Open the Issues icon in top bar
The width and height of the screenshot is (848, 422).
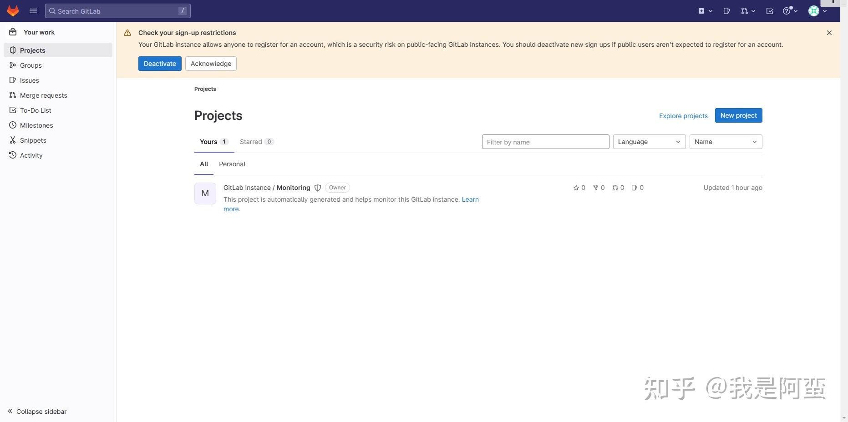tap(726, 11)
